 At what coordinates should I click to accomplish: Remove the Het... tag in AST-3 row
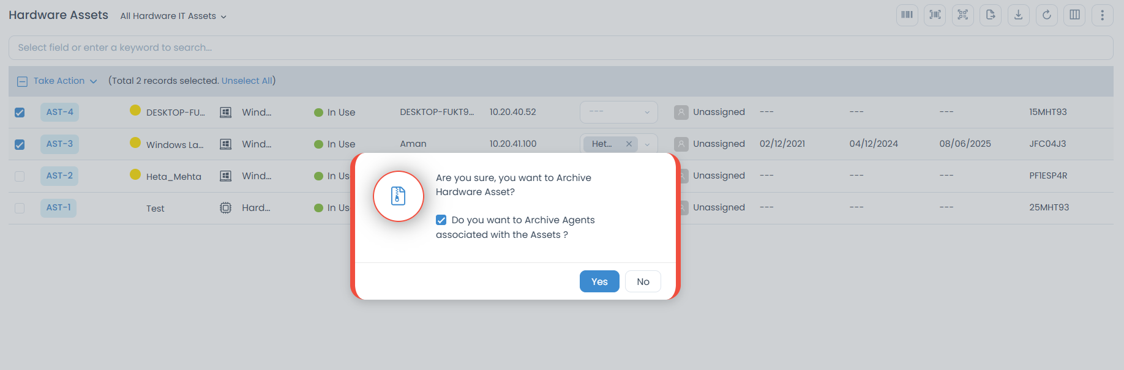click(629, 144)
